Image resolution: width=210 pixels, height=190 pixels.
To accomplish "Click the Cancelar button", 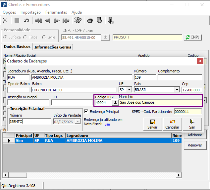I will click(172, 124).
